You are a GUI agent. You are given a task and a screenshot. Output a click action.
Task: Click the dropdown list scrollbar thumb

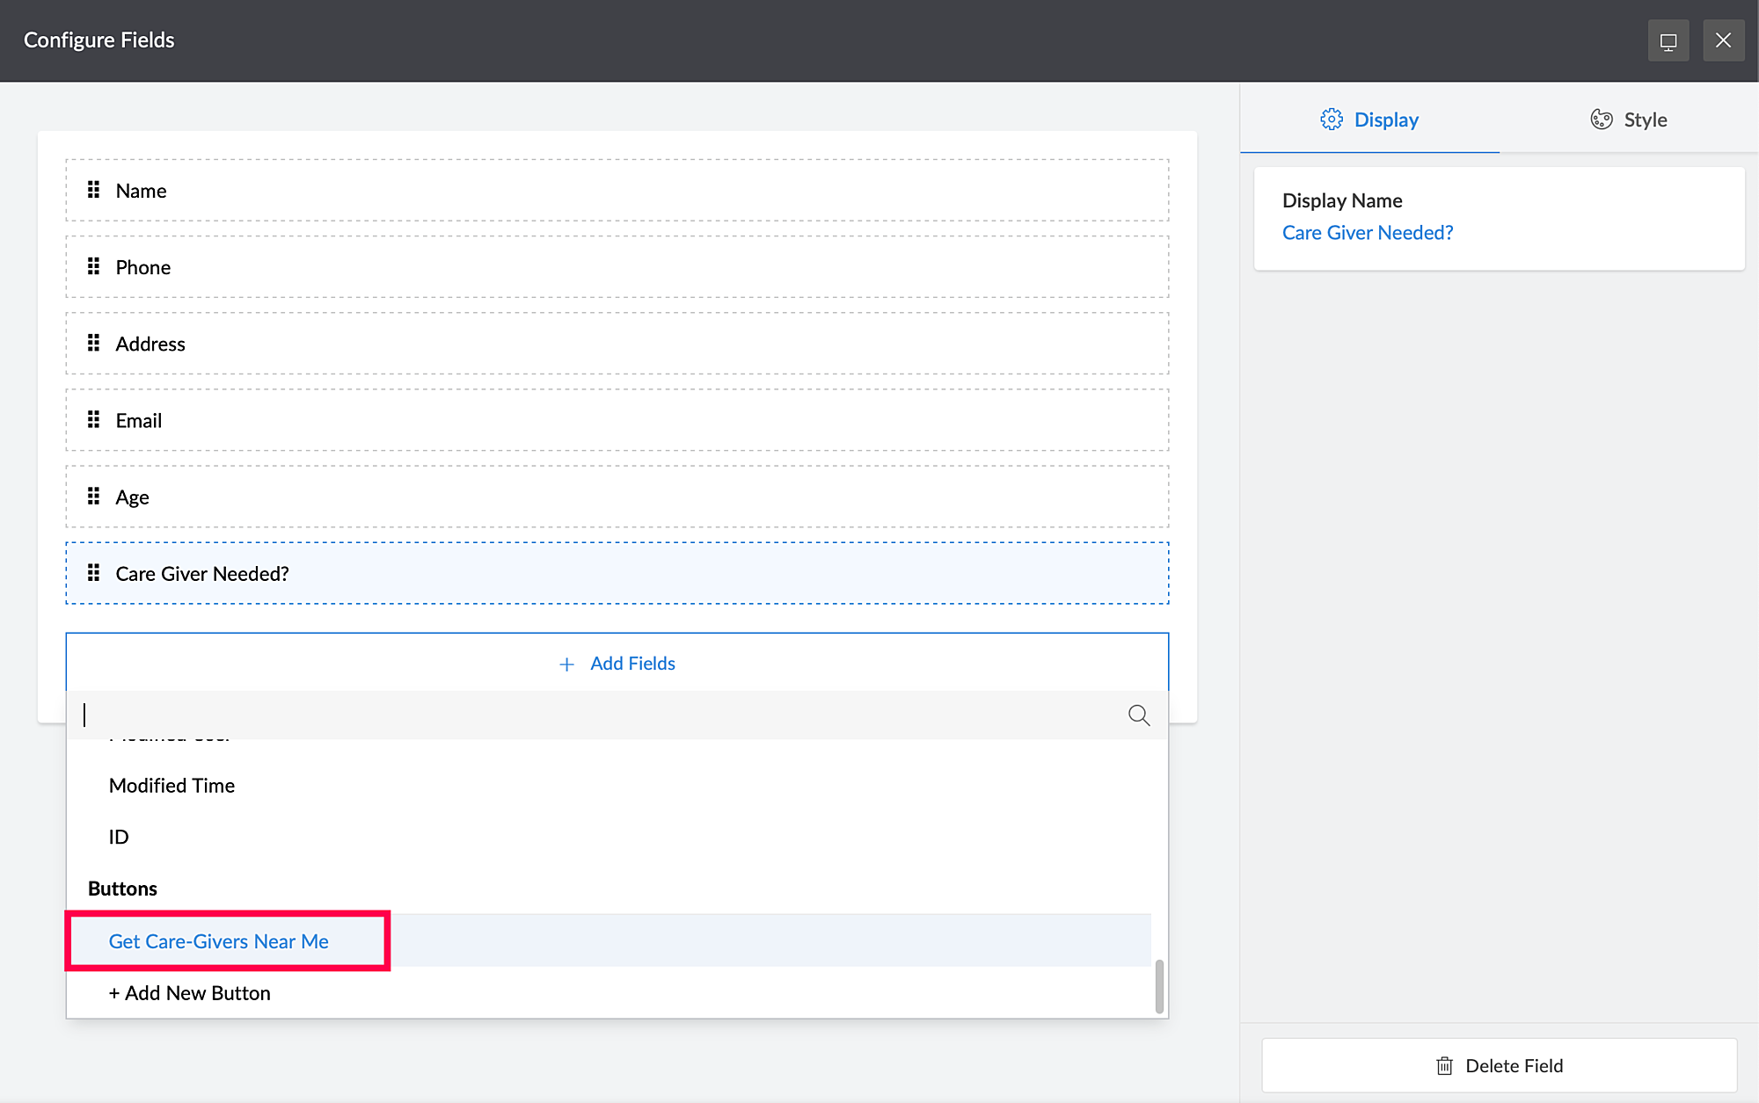click(x=1159, y=986)
